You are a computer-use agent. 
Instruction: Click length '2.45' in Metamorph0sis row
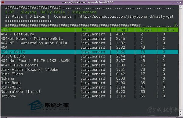click(x=120, y=39)
